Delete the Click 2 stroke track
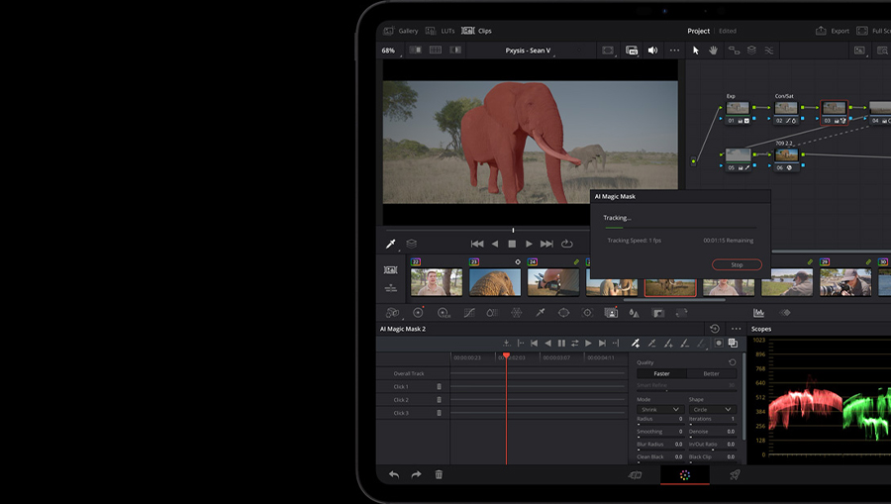This screenshot has width=891, height=504. pyautogui.click(x=440, y=400)
